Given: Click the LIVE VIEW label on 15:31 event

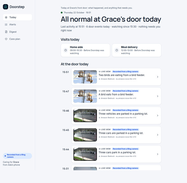Looking at the screenshot, I should (106, 168).
